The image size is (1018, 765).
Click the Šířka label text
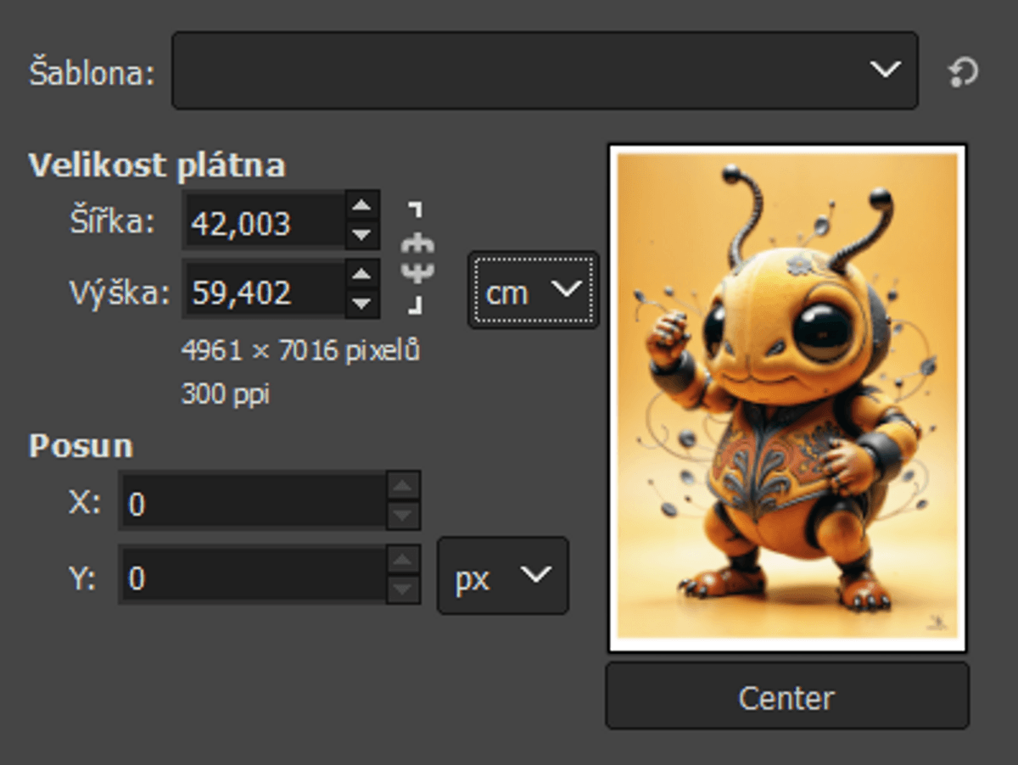pyautogui.click(x=112, y=222)
